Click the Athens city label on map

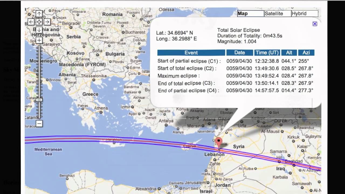pos(101,108)
